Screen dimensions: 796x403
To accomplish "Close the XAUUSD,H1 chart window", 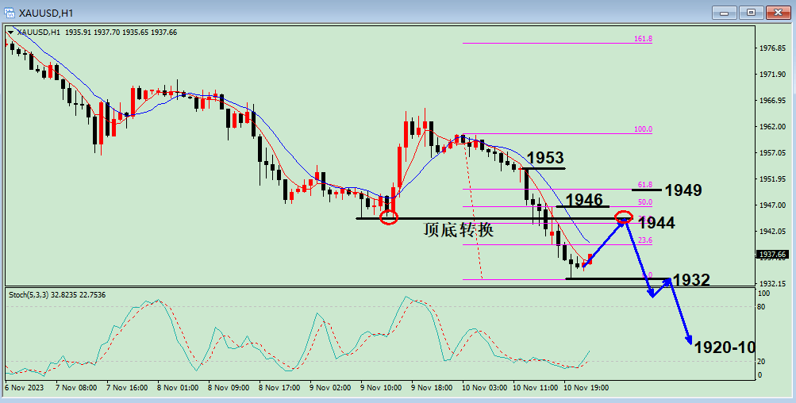I will click(x=777, y=12).
